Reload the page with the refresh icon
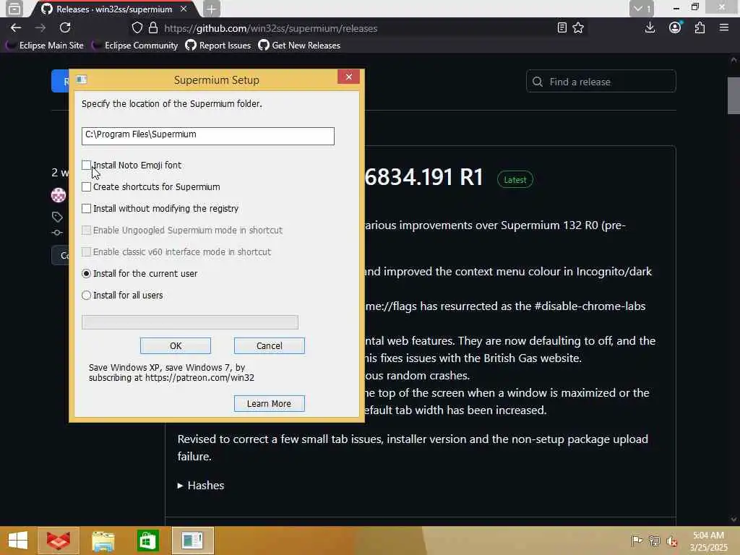Image resolution: width=740 pixels, height=555 pixels. coord(65,28)
